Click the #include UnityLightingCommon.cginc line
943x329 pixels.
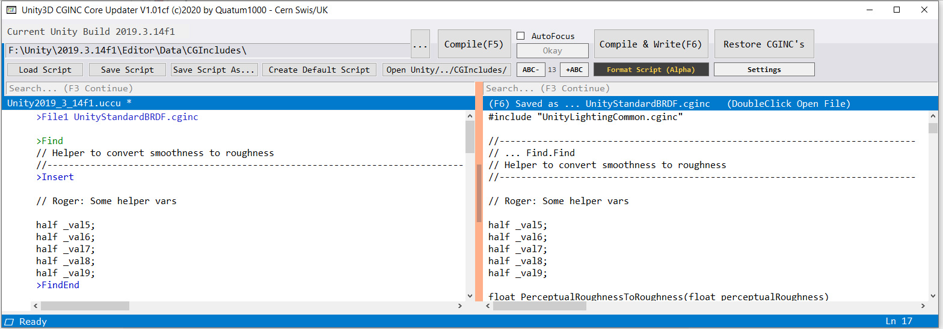[x=586, y=117]
